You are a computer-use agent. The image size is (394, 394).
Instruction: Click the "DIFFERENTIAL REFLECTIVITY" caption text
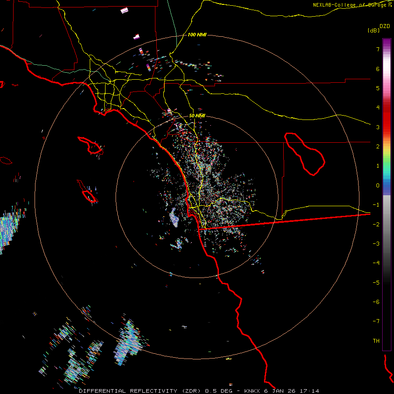[x=128, y=391]
